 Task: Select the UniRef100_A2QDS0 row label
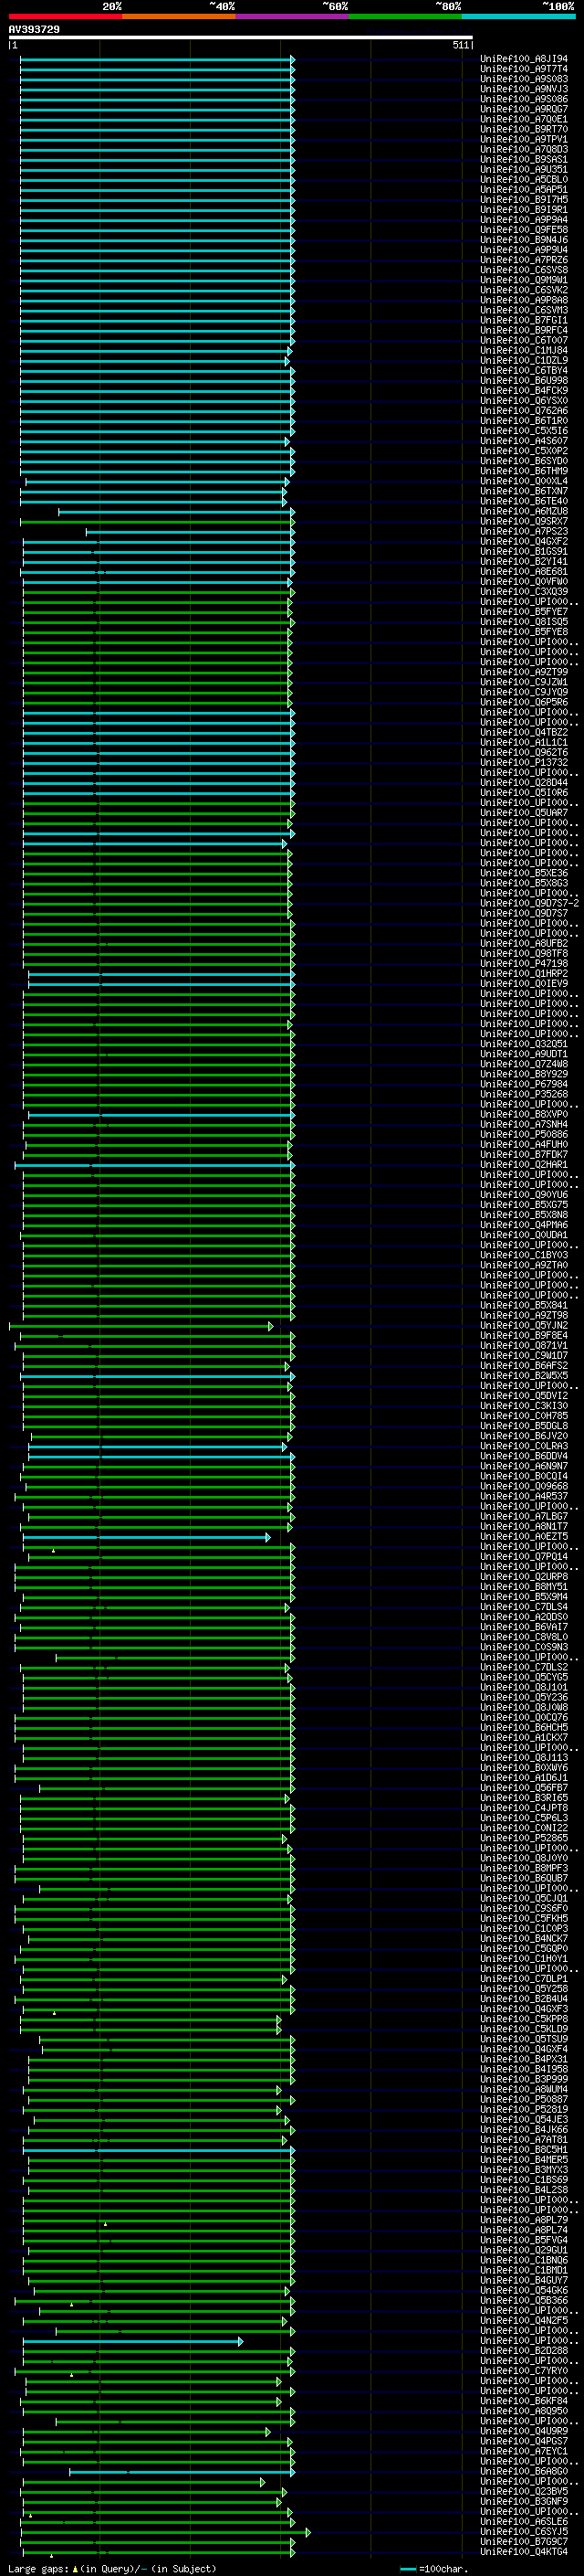pos(524,1617)
